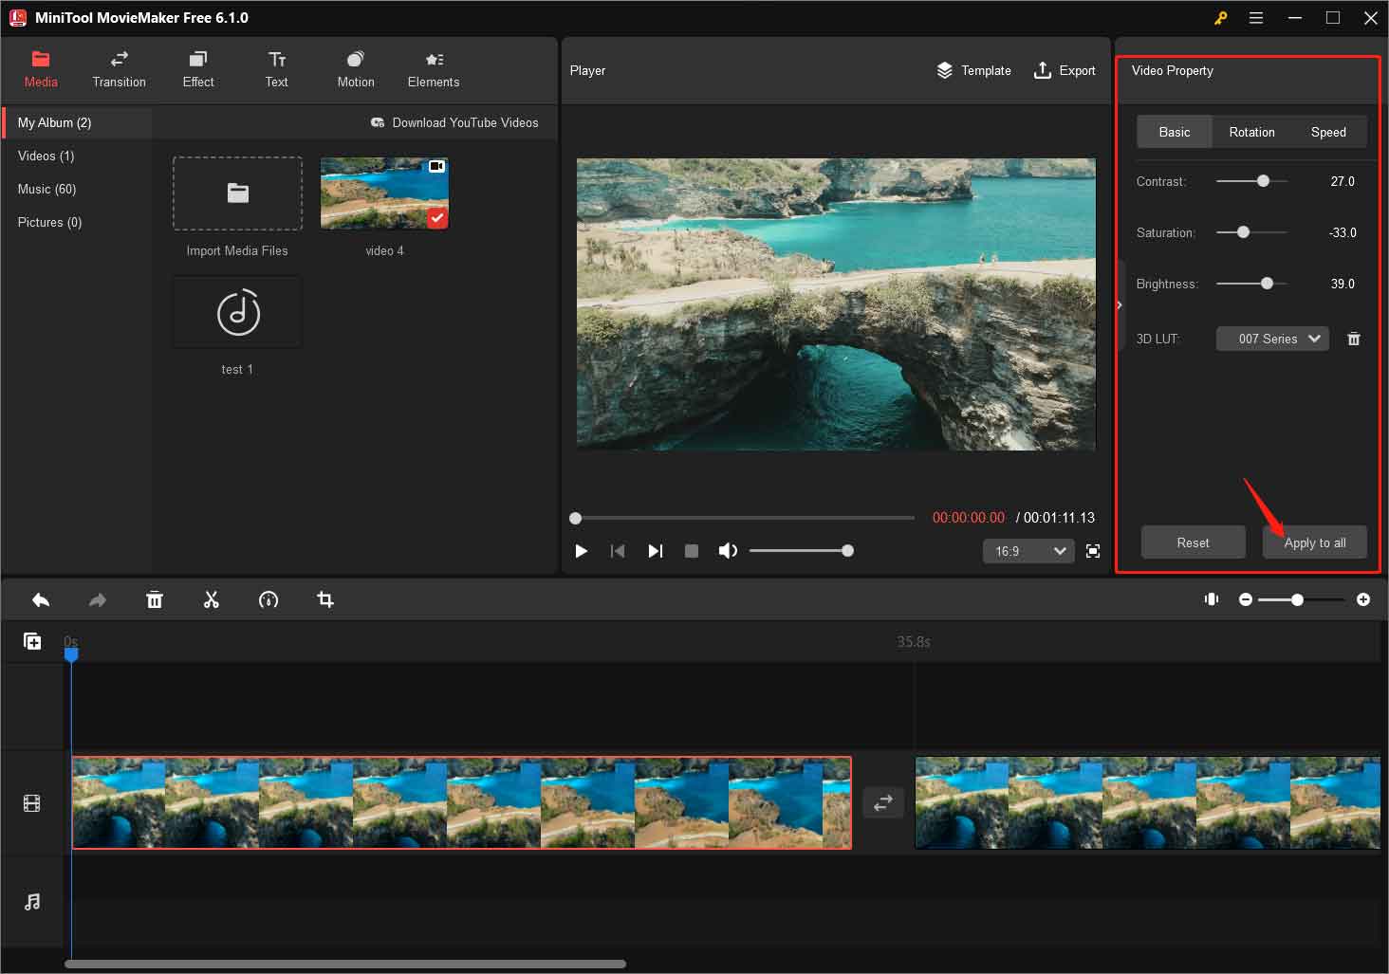The width and height of the screenshot is (1389, 974).
Task: Split the clip with the scissors tool
Action: pyautogui.click(x=212, y=599)
